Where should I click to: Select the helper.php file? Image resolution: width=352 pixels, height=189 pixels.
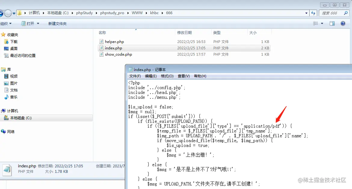pos(114,42)
